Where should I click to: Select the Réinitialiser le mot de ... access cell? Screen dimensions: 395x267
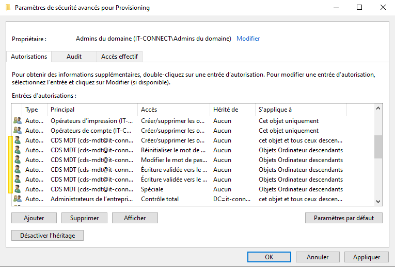(x=173, y=150)
